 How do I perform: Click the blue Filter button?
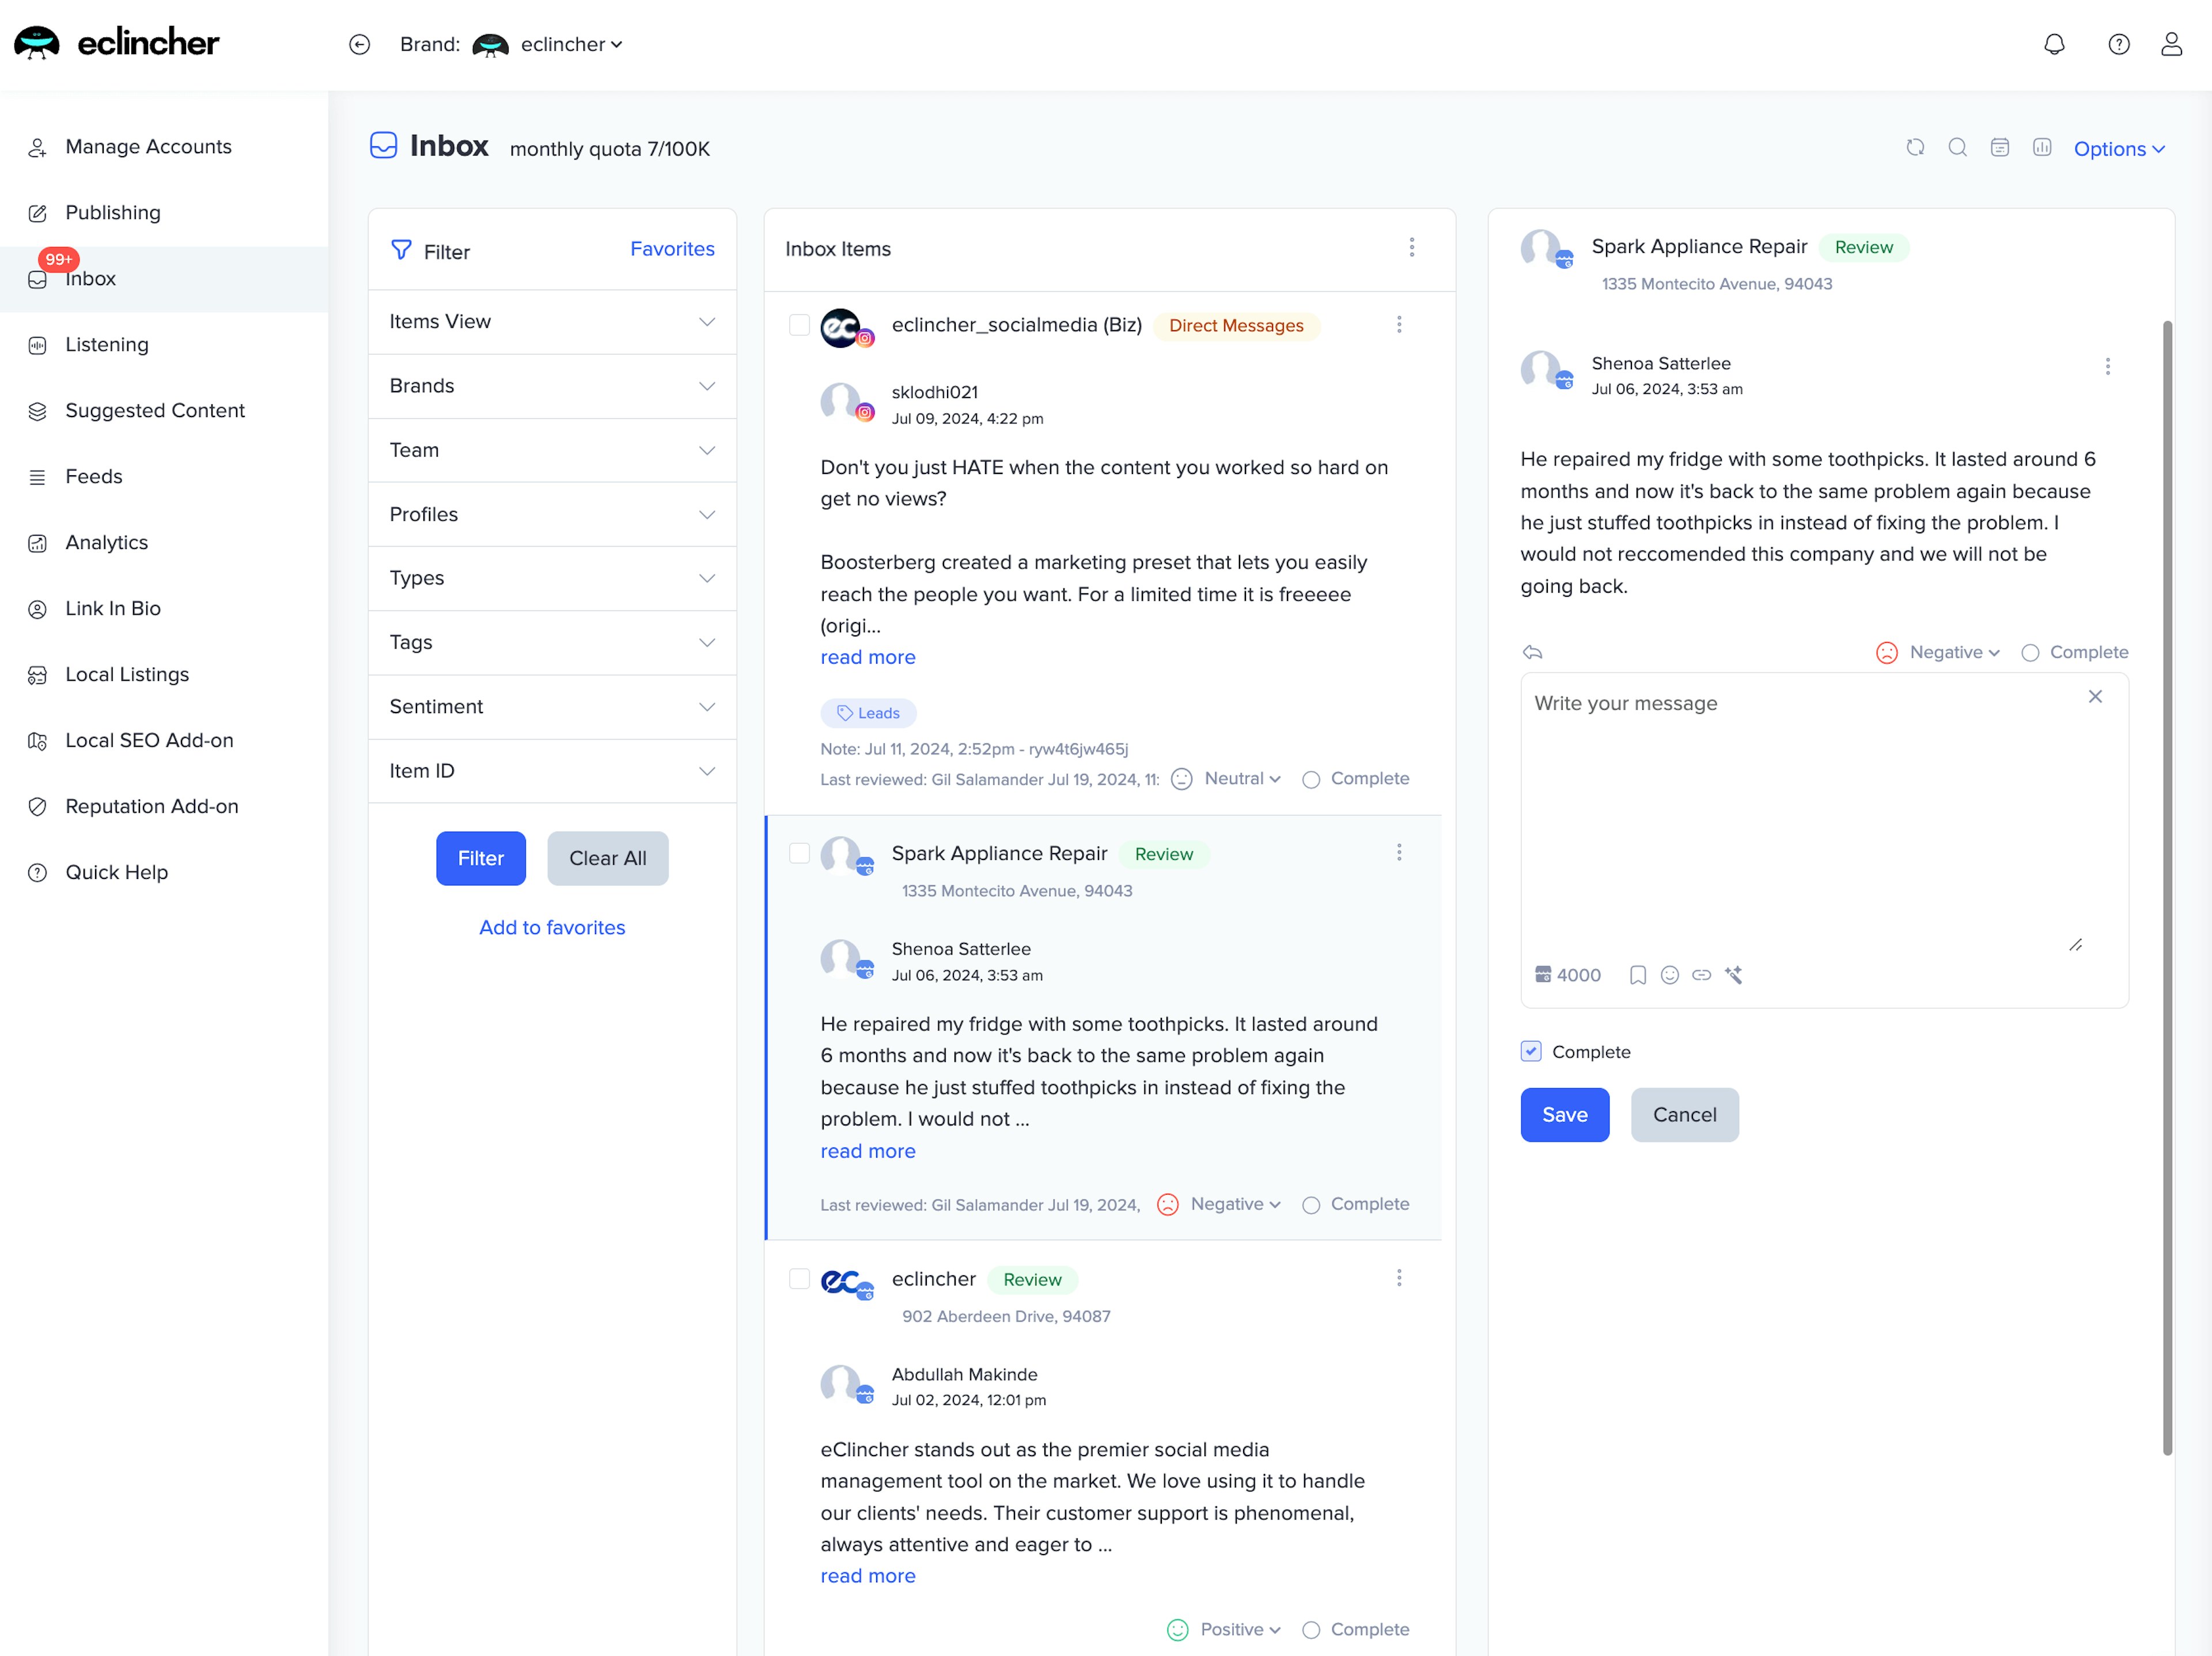[x=480, y=858]
